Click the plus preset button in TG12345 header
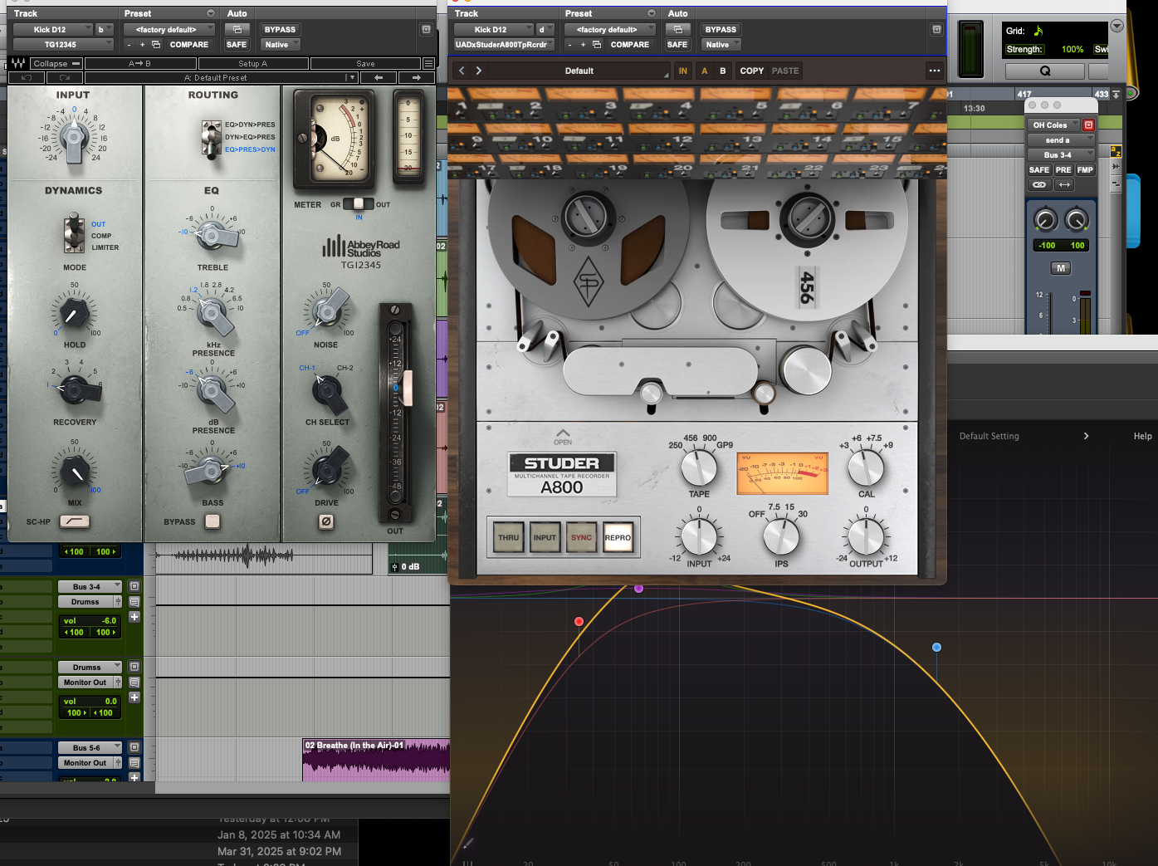1158x866 pixels. coord(142,45)
